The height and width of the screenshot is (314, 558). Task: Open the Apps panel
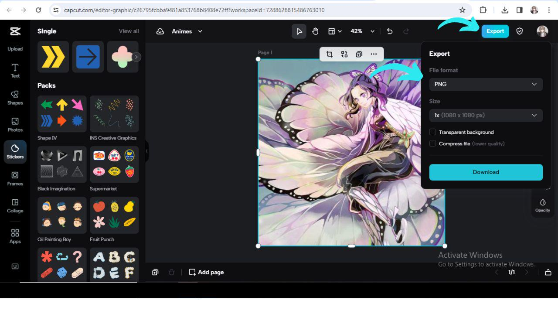[x=15, y=236]
